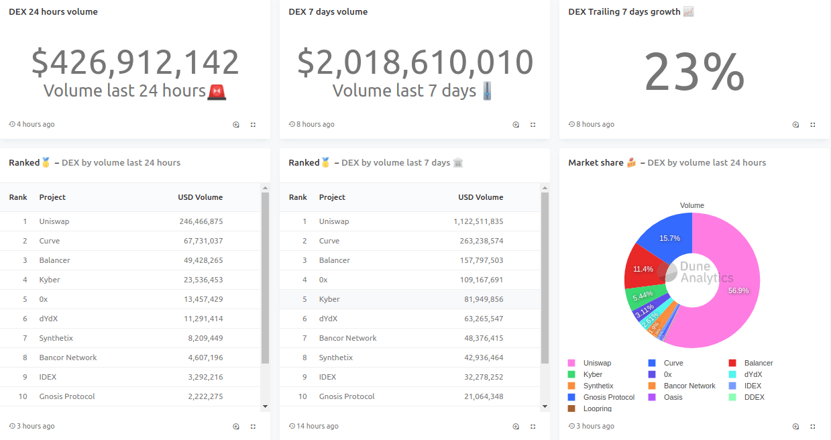The height and width of the screenshot is (440, 831).
Task: Click the 5.44% Kyber pie slice
Action: pos(643,296)
